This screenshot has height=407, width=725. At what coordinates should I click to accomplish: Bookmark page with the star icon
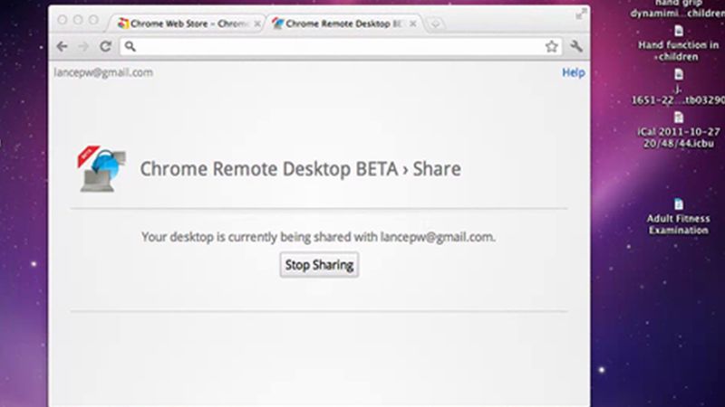tap(551, 46)
